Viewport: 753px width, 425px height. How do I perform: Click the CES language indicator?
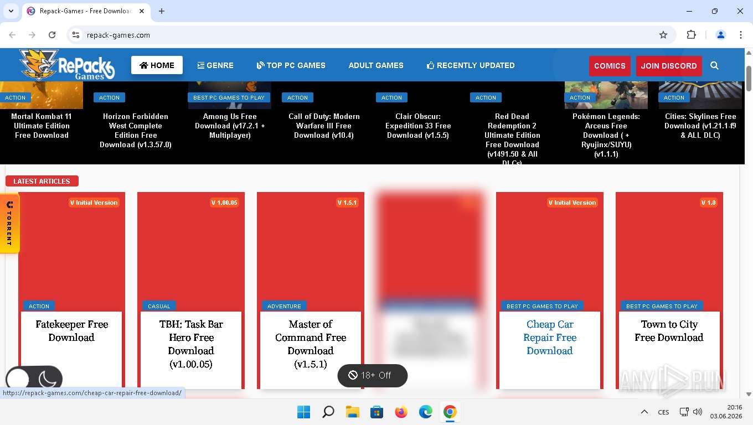pos(663,412)
